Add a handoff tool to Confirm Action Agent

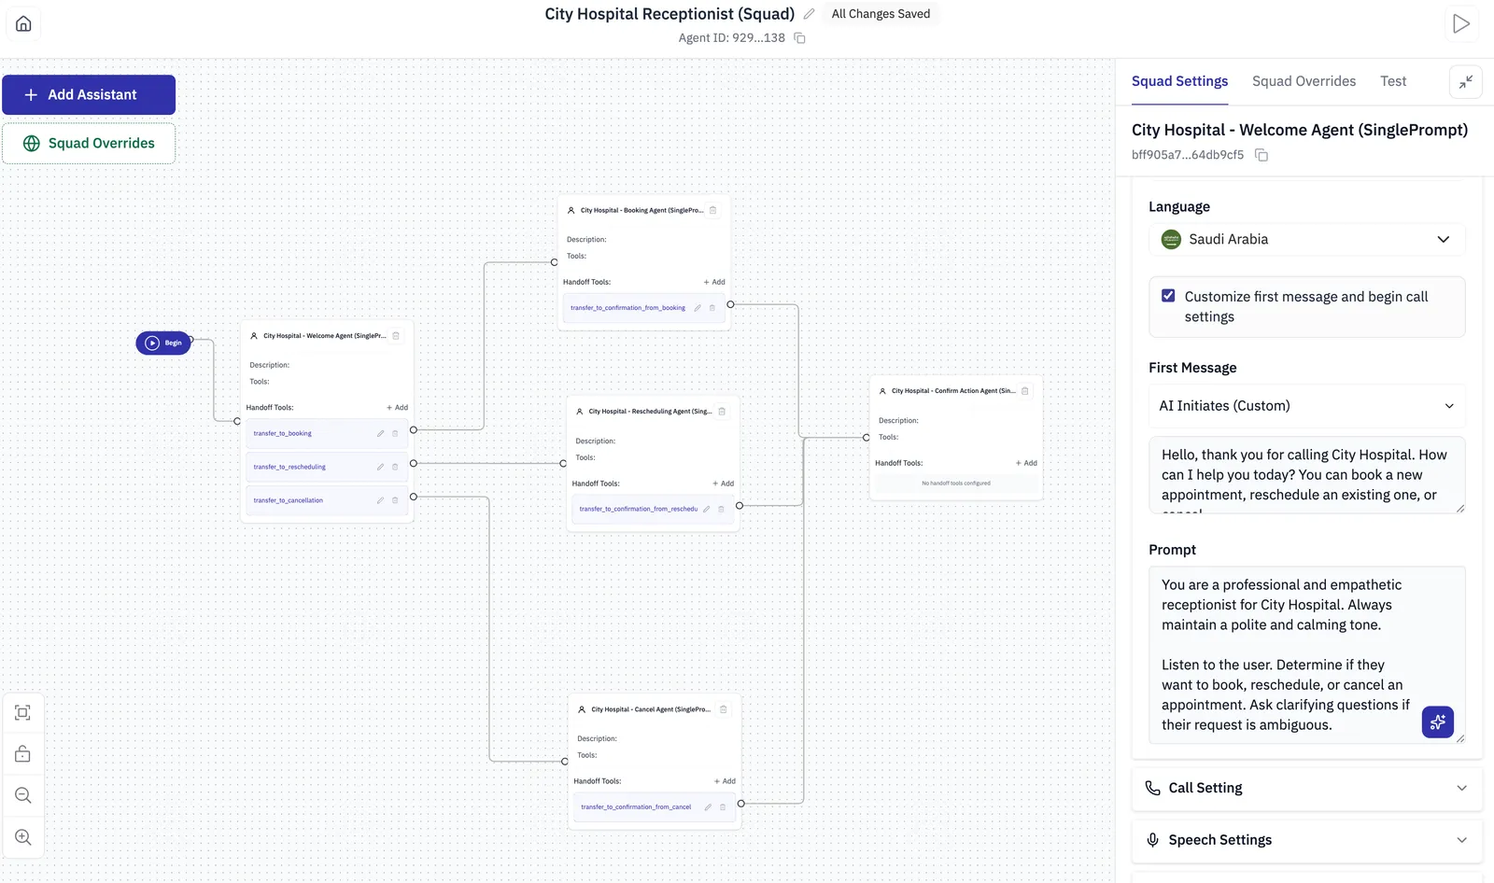[x=1026, y=463]
